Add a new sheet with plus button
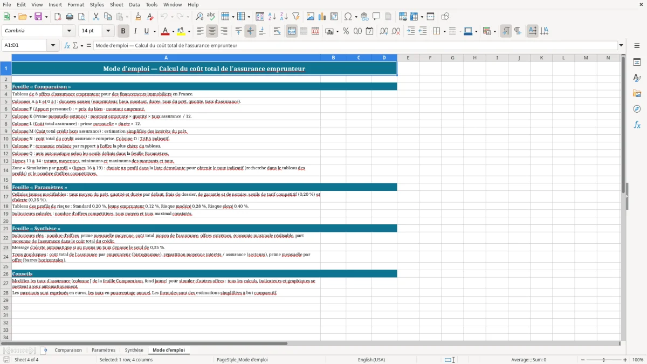Viewport: 647px width, 364px height. (x=45, y=350)
